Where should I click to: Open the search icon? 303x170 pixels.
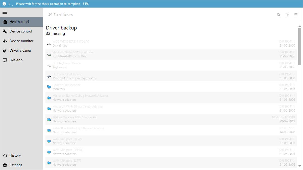(x=279, y=15)
